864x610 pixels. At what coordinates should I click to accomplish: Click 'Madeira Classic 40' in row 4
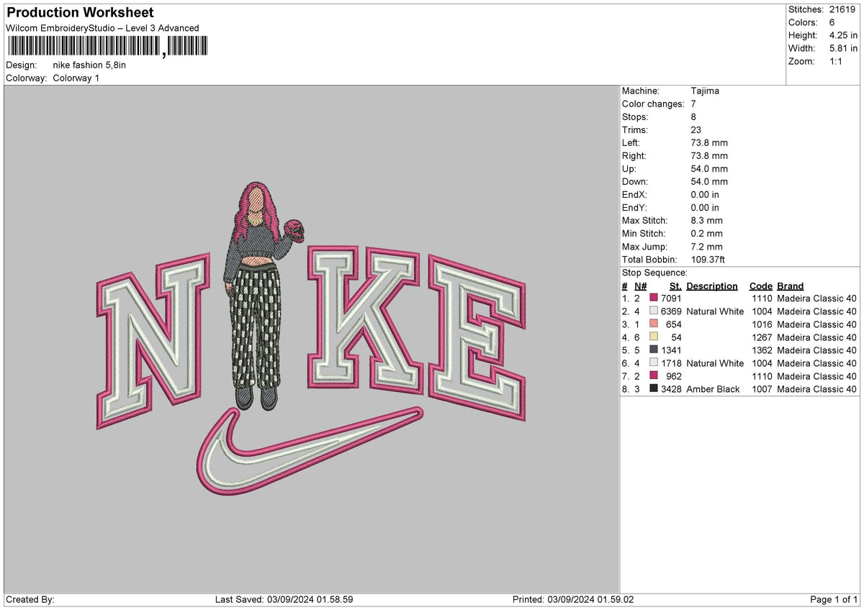[817, 337]
